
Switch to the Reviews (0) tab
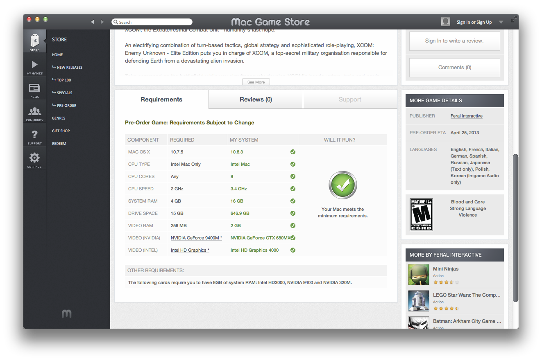coord(256,99)
